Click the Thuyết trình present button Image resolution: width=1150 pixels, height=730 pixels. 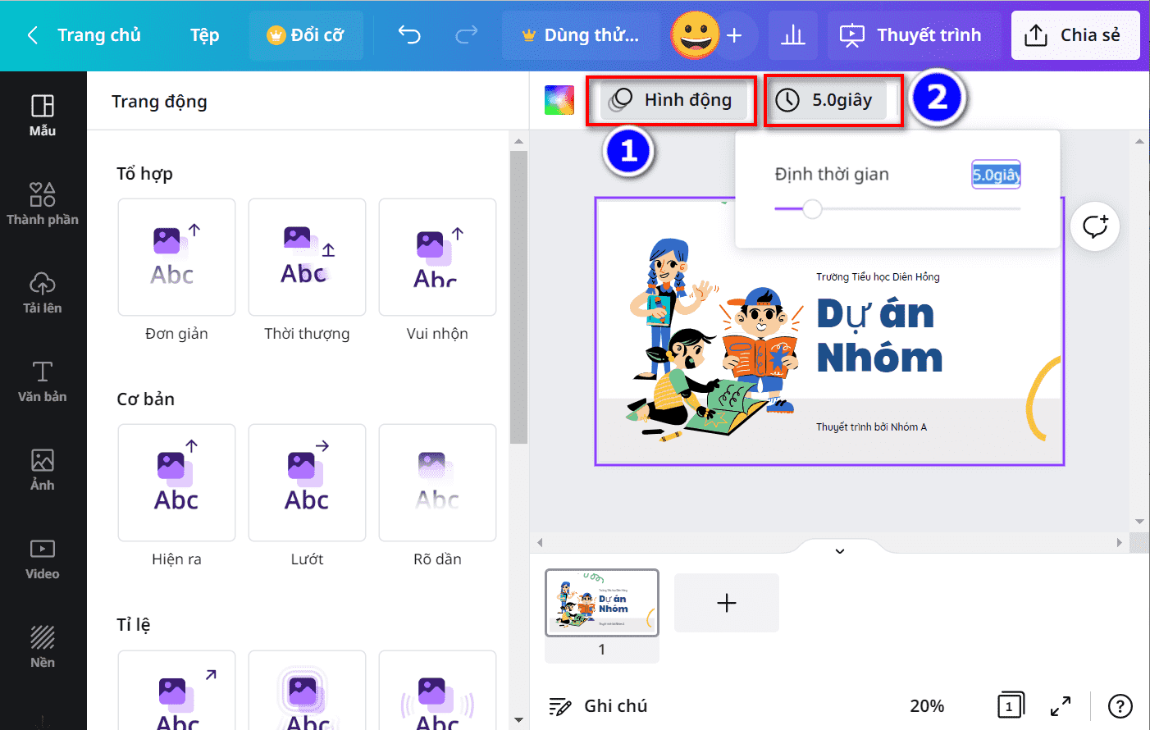pos(910,35)
